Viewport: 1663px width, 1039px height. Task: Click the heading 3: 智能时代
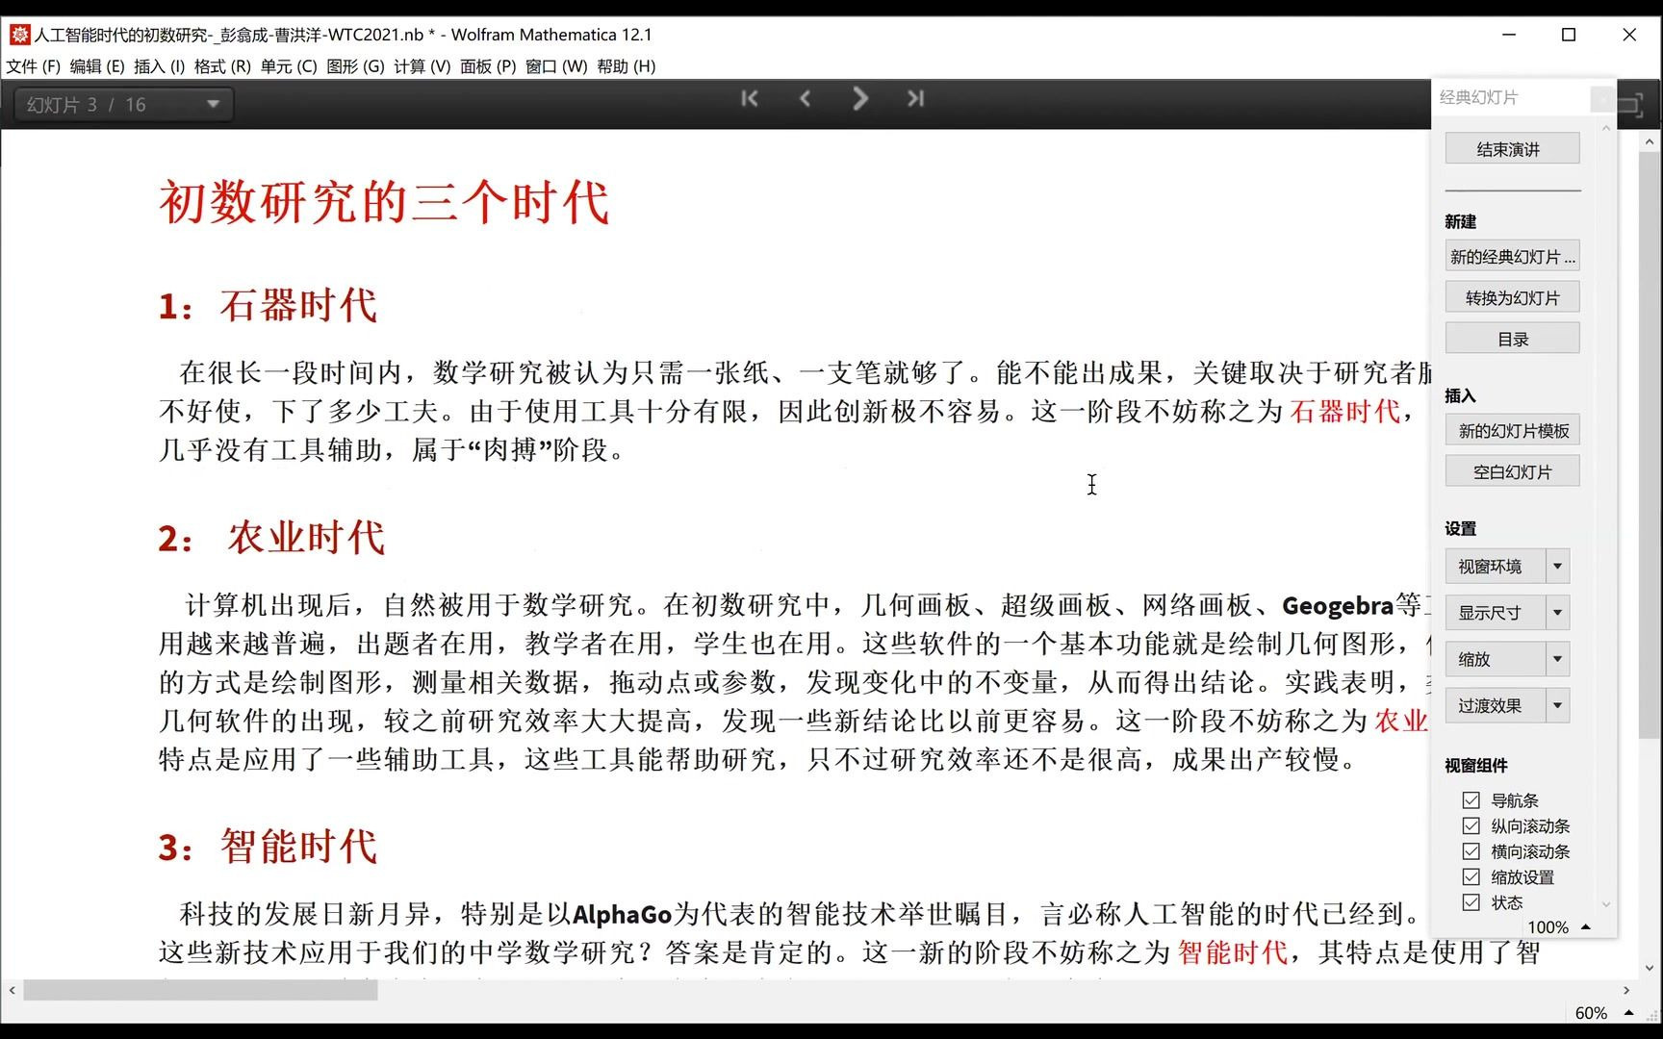(x=268, y=848)
